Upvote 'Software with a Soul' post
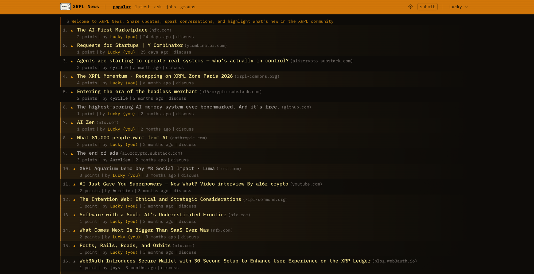Screen dimensions: 534x274 click(x=74, y=215)
